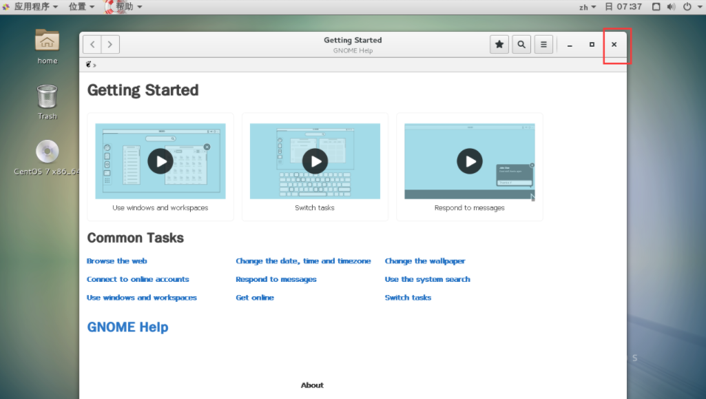Screen dimensions: 706x399
Task: Expand the zh input language dropdown
Action: pos(587,7)
